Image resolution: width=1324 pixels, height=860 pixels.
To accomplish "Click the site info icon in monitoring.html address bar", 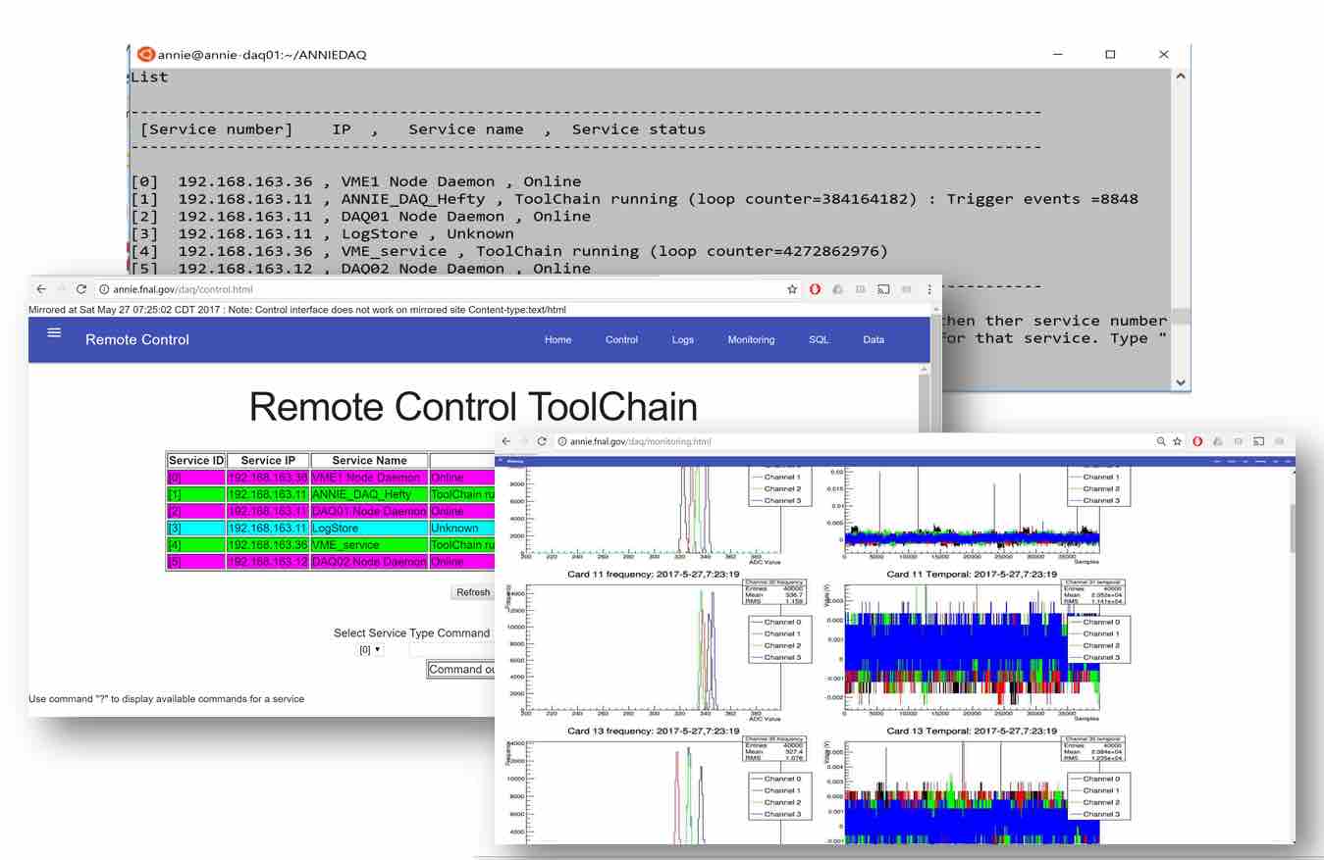I will coord(562,441).
